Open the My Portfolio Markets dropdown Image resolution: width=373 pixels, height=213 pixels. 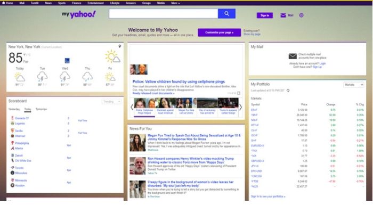tap(353, 85)
